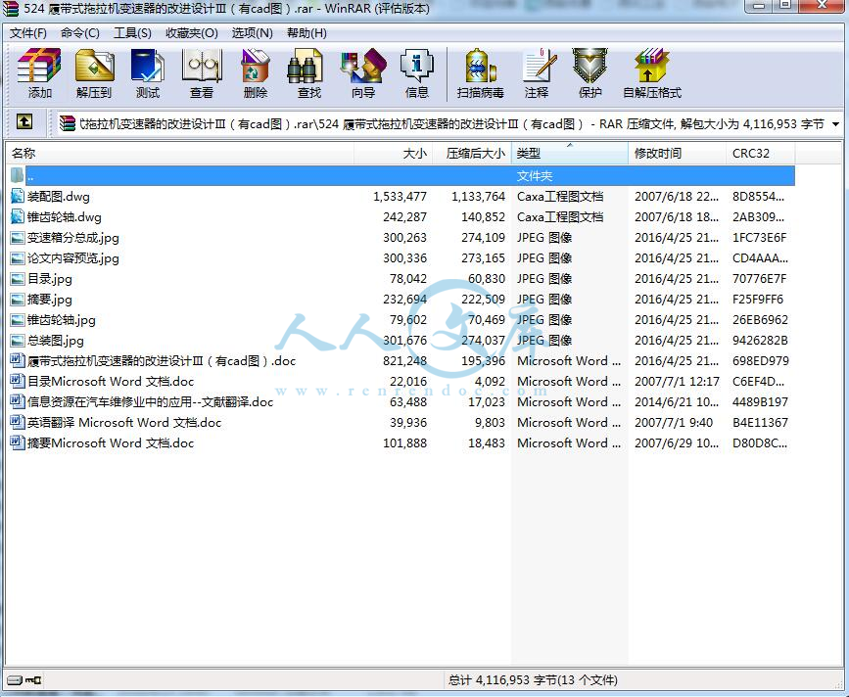849x697 pixels.
Task: Open the 选项(N) menu
Action: pos(253,33)
